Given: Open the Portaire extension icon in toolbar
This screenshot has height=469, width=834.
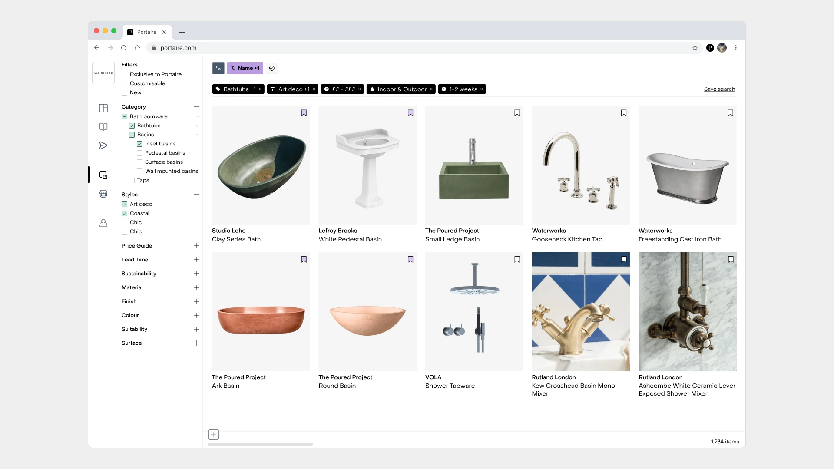Looking at the screenshot, I should pos(710,48).
